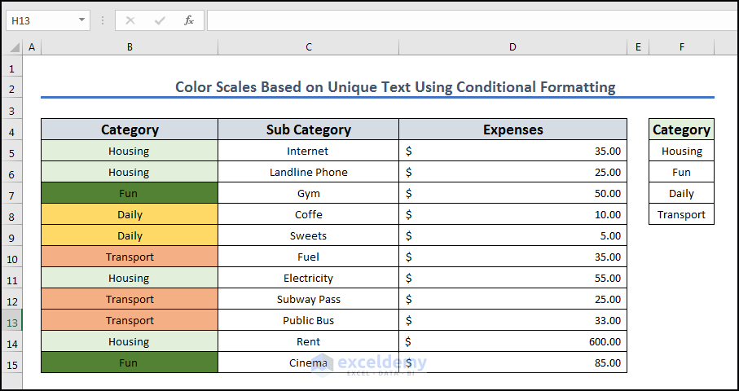This screenshot has width=739, height=391.
Task: Click the Enter checkmark icon in formula bar
Action: point(160,20)
